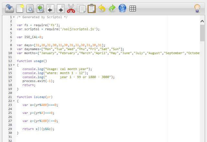Collapse the fold arrow on line 1
This screenshot has width=207, height=142.
point(14,17)
